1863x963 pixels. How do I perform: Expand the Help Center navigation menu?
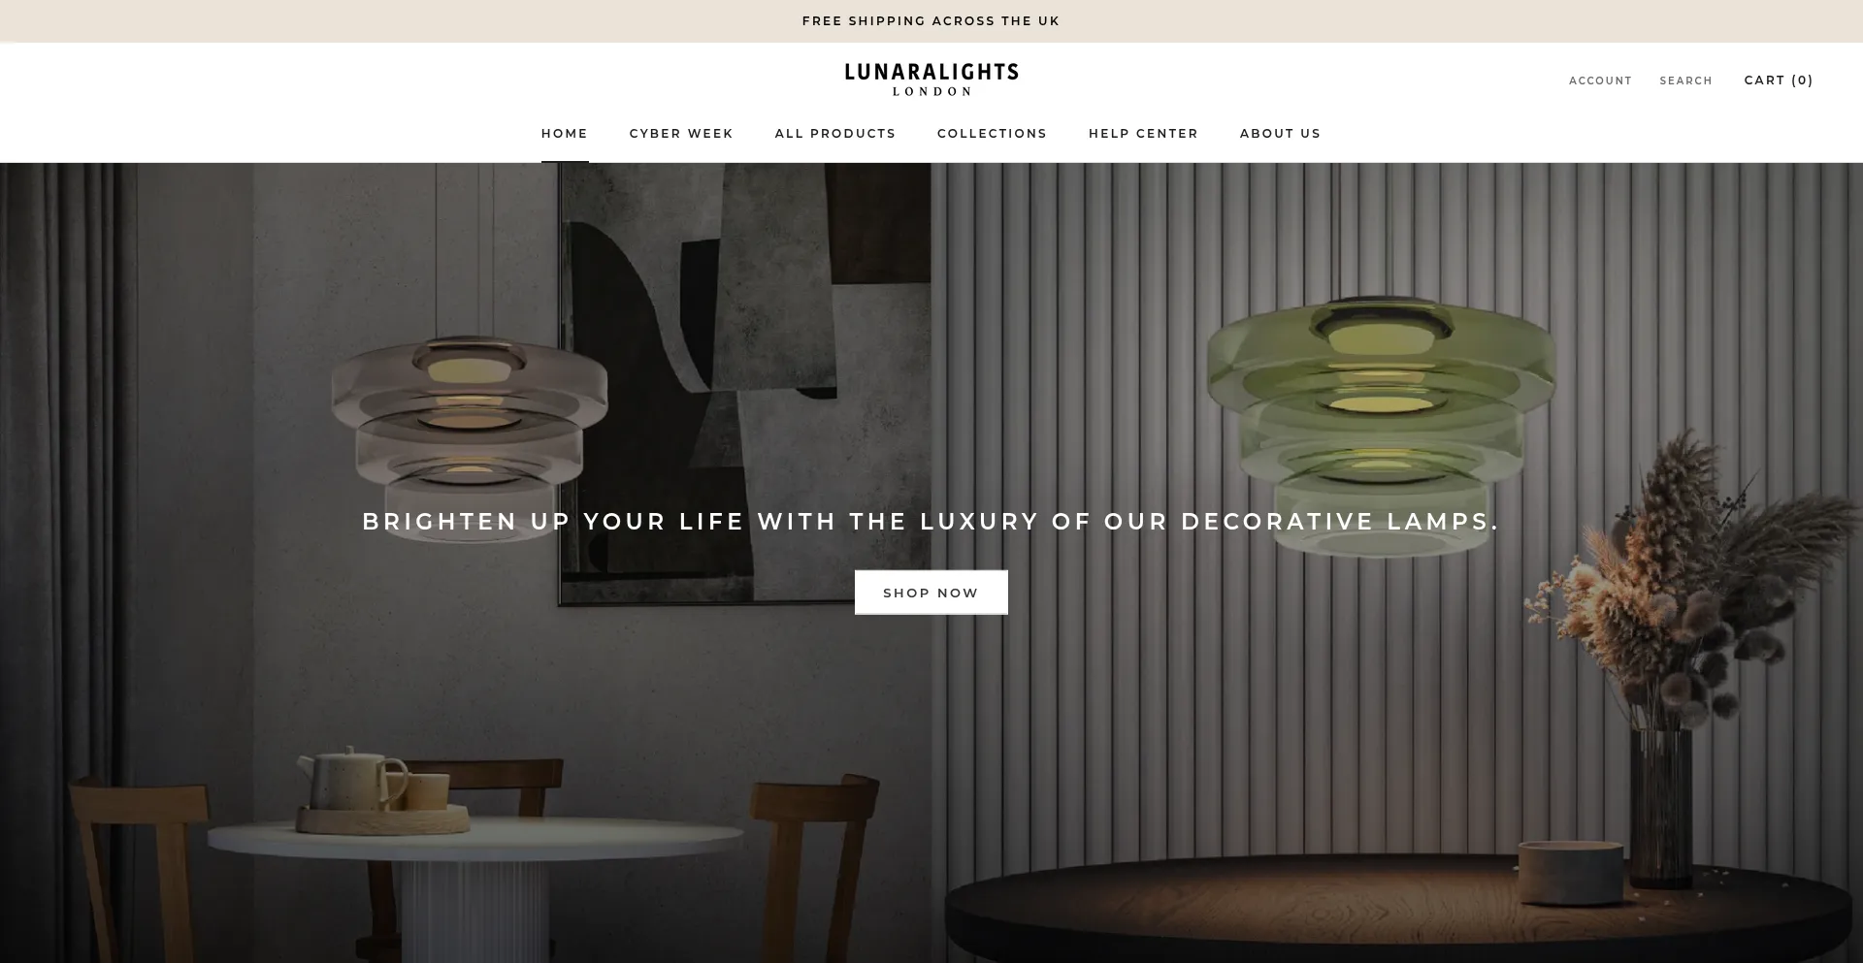tap(1143, 134)
